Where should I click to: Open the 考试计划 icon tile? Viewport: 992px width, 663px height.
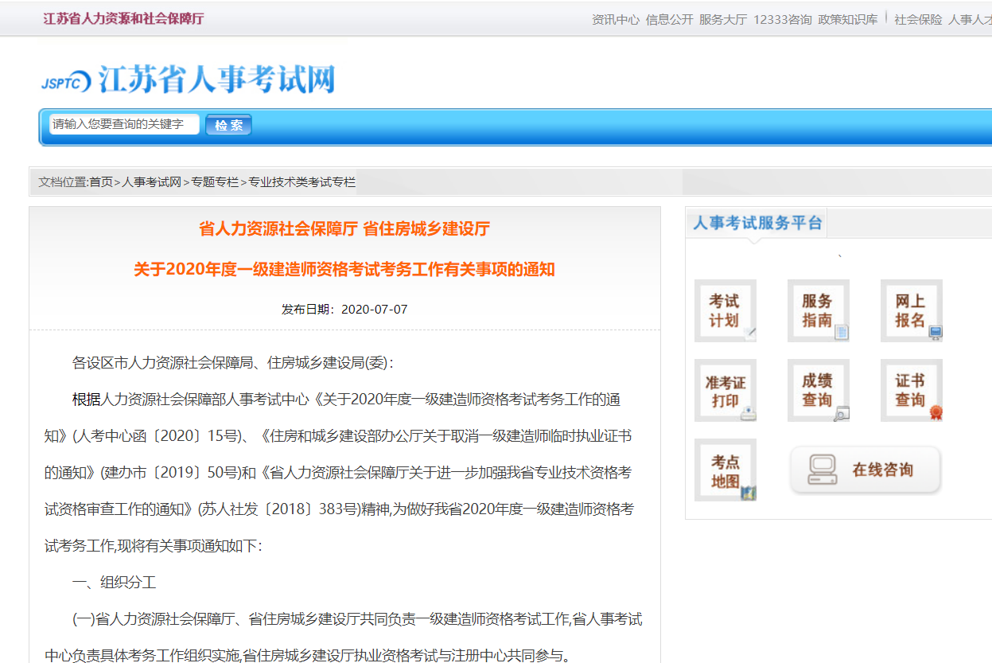[726, 310]
